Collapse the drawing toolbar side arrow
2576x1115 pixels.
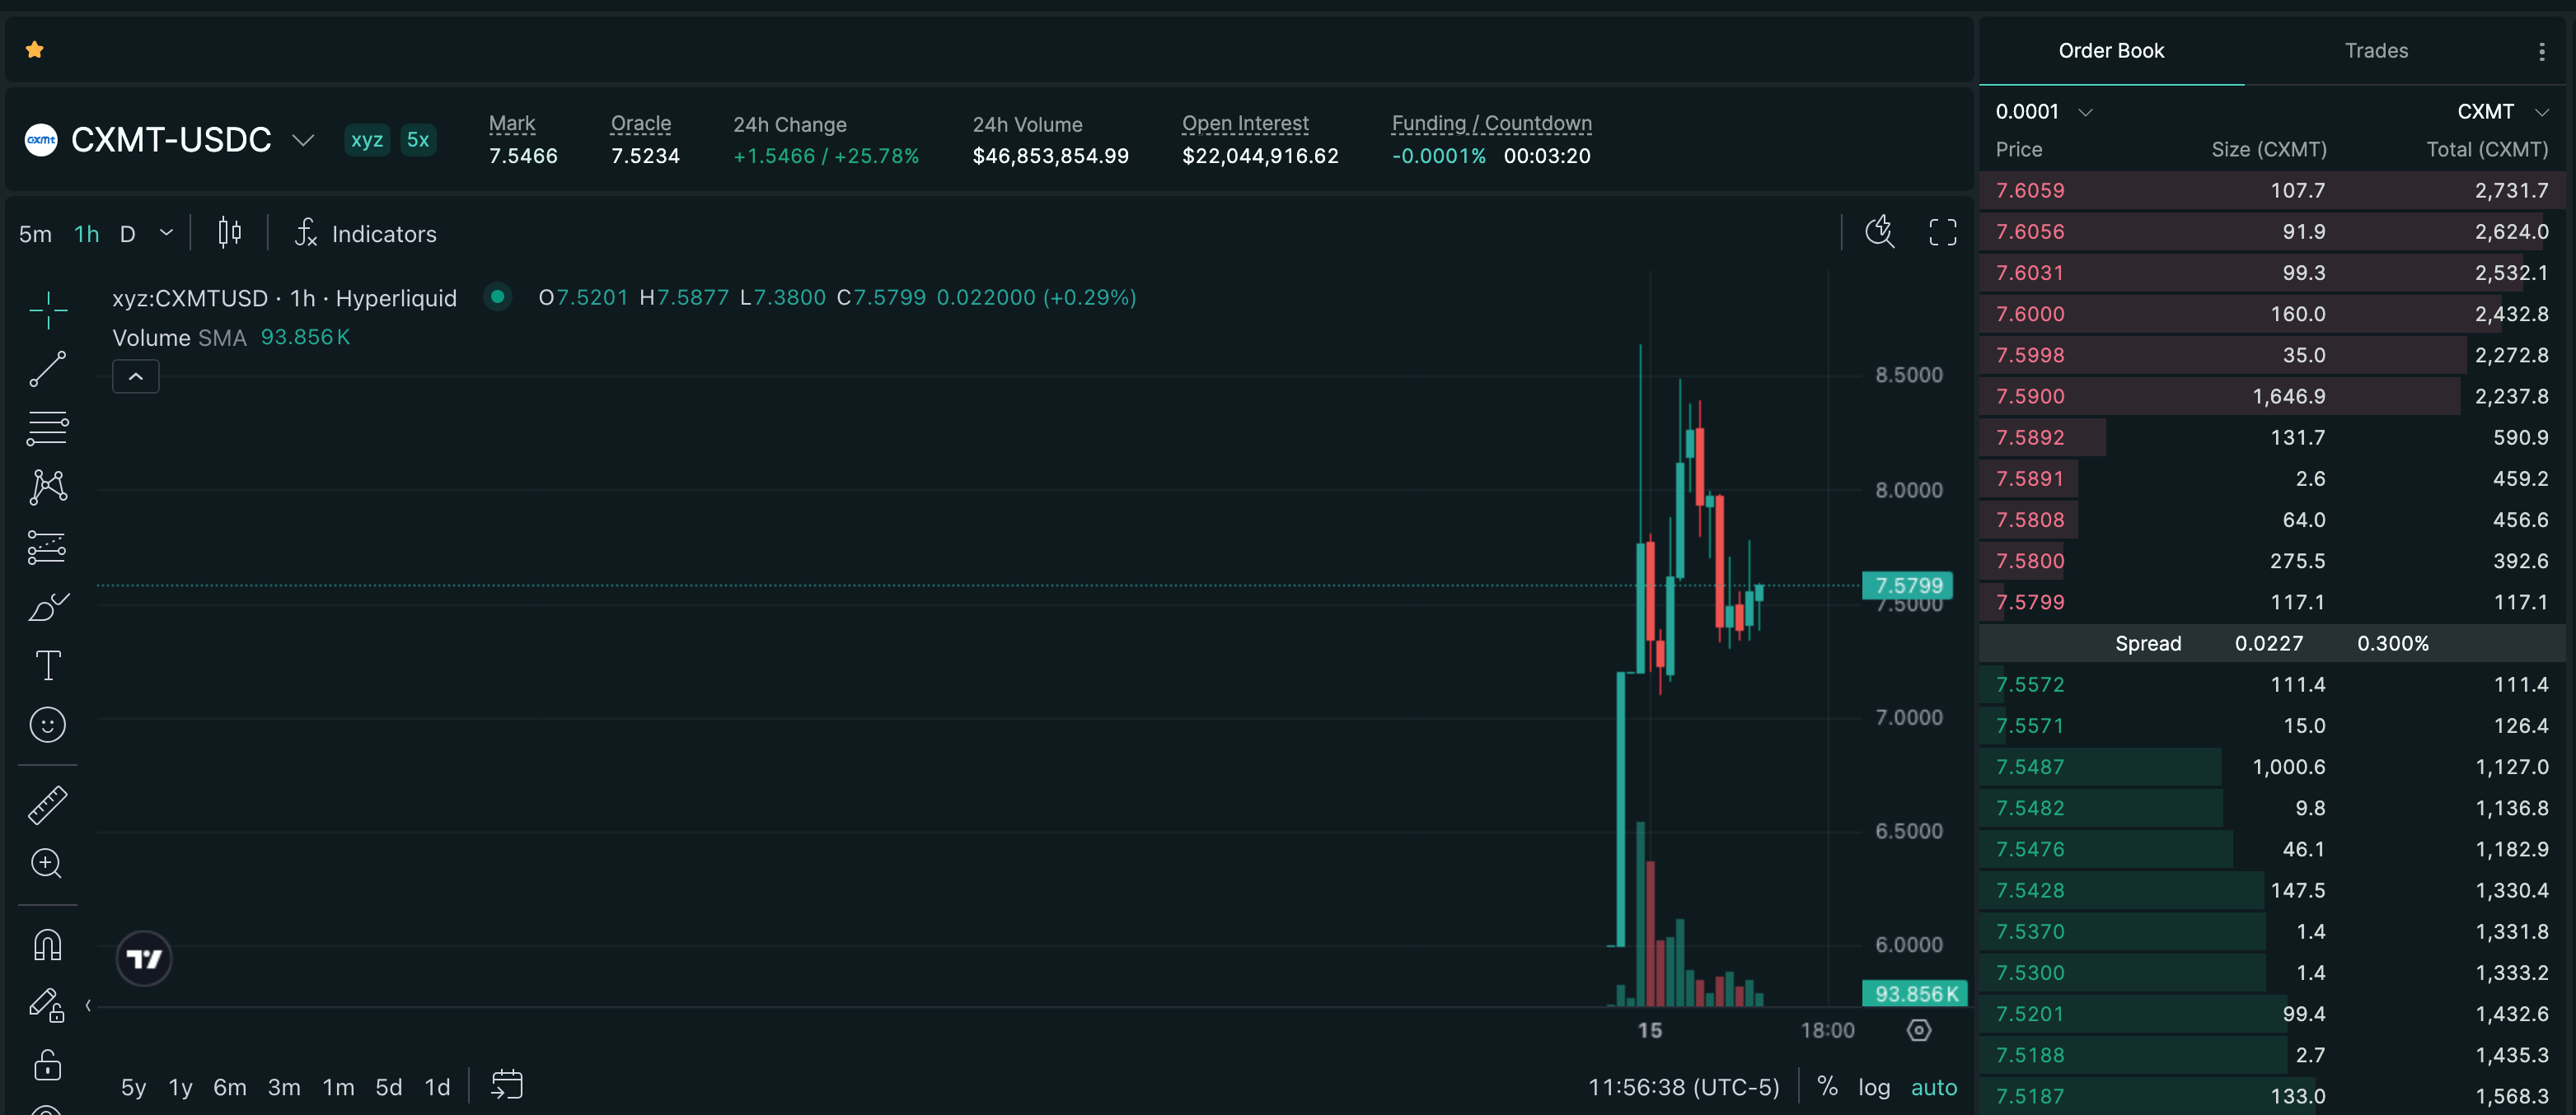pos(88,1005)
